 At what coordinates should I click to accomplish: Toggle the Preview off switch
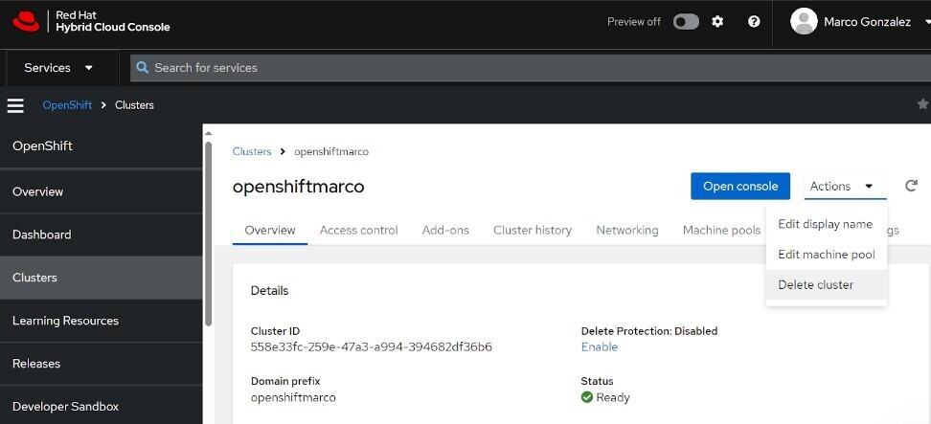pos(686,22)
